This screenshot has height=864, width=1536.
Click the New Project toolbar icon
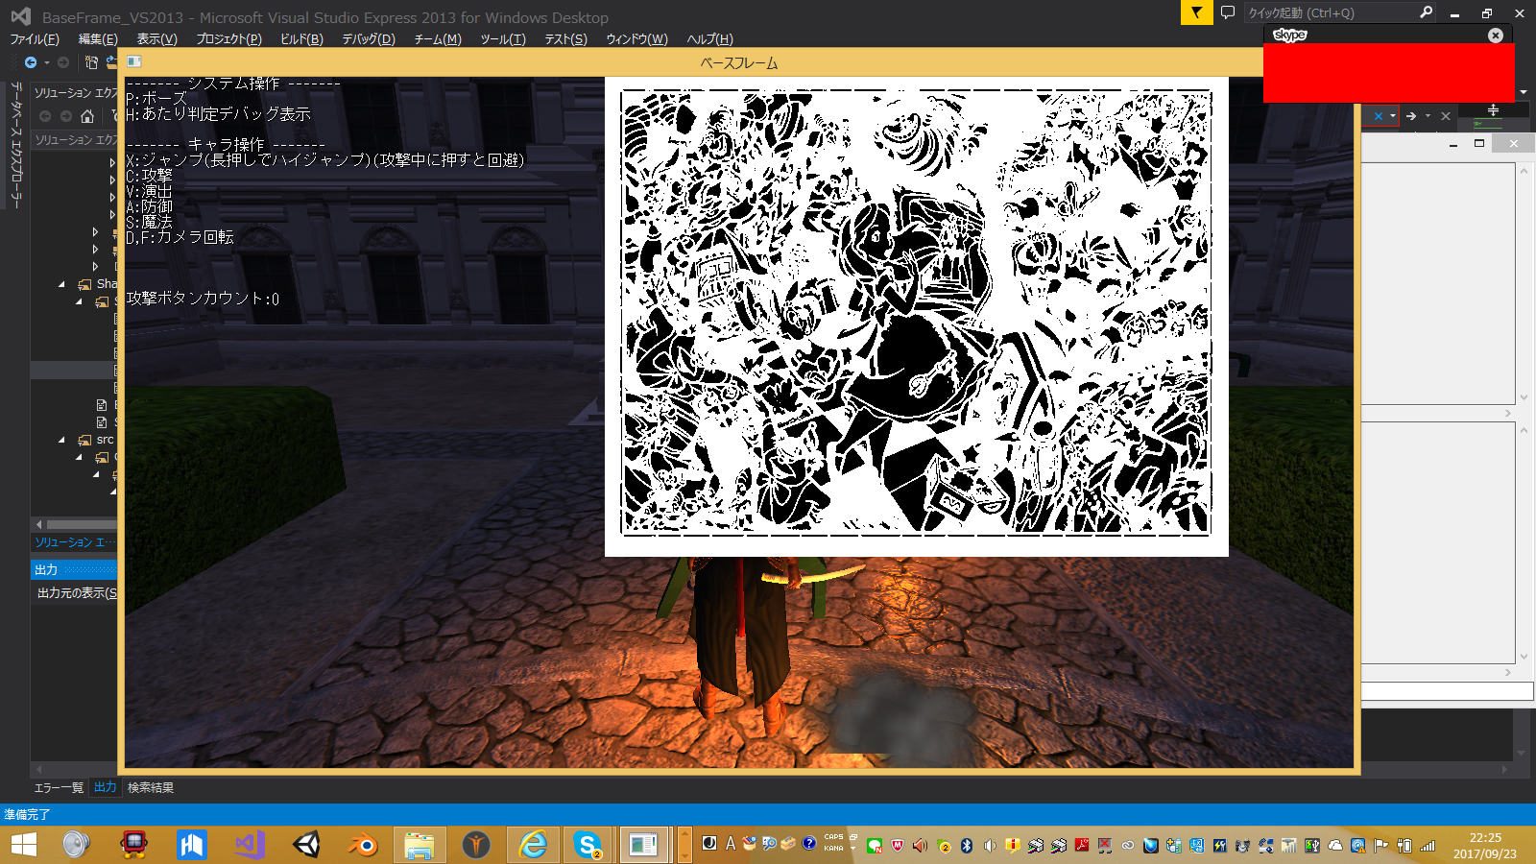91,62
